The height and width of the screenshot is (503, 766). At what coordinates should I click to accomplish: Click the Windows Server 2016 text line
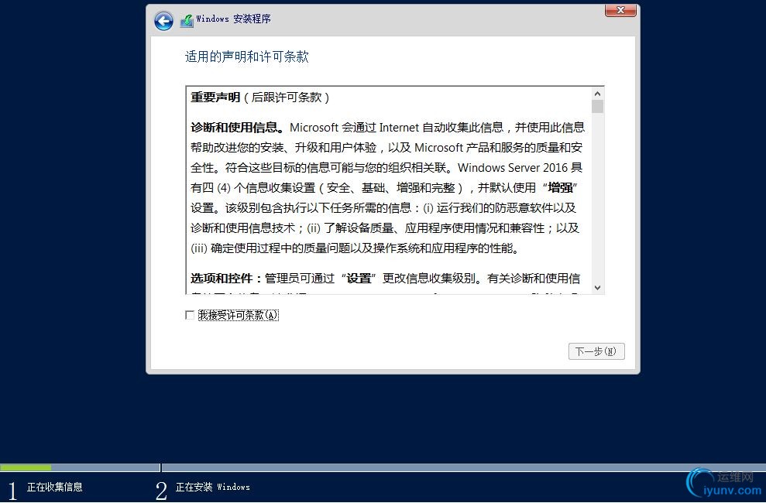pos(386,168)
